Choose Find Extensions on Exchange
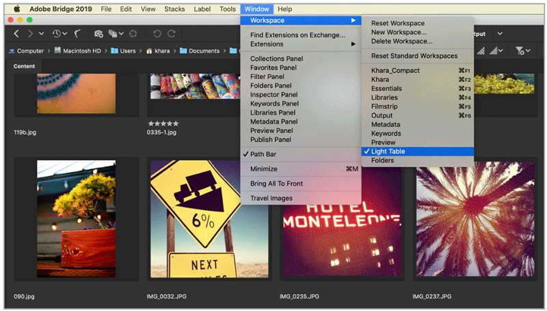This screenshot has width=547, height=311. (x=301, y=35)
